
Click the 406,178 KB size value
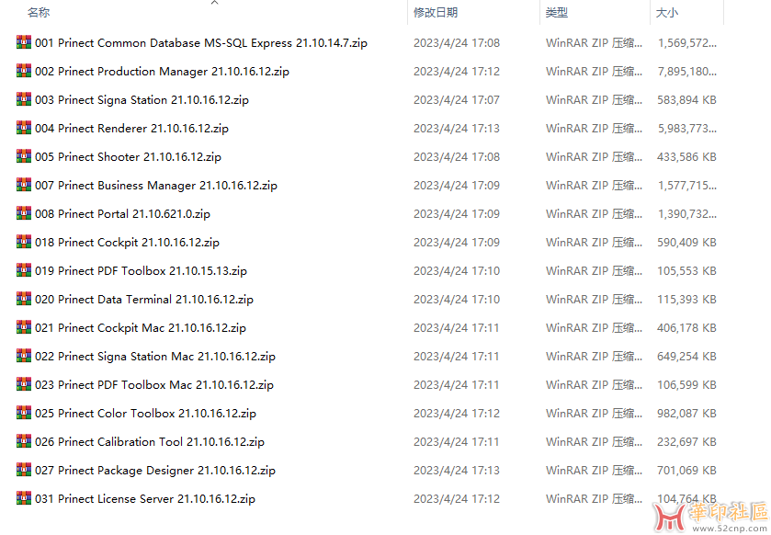(x=686, y=328)
